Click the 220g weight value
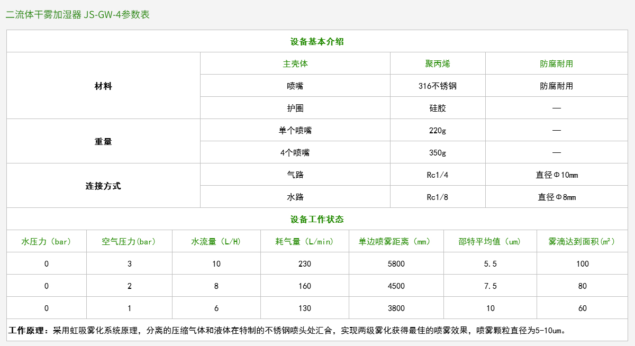 (x=438, y=130)
